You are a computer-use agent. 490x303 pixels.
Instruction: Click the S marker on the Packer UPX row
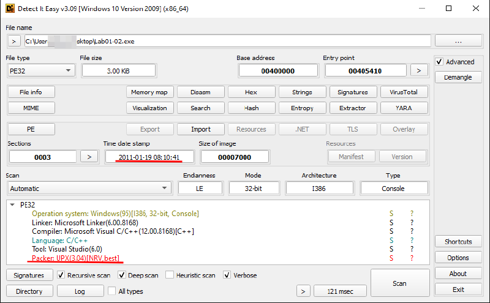(391, 259)
